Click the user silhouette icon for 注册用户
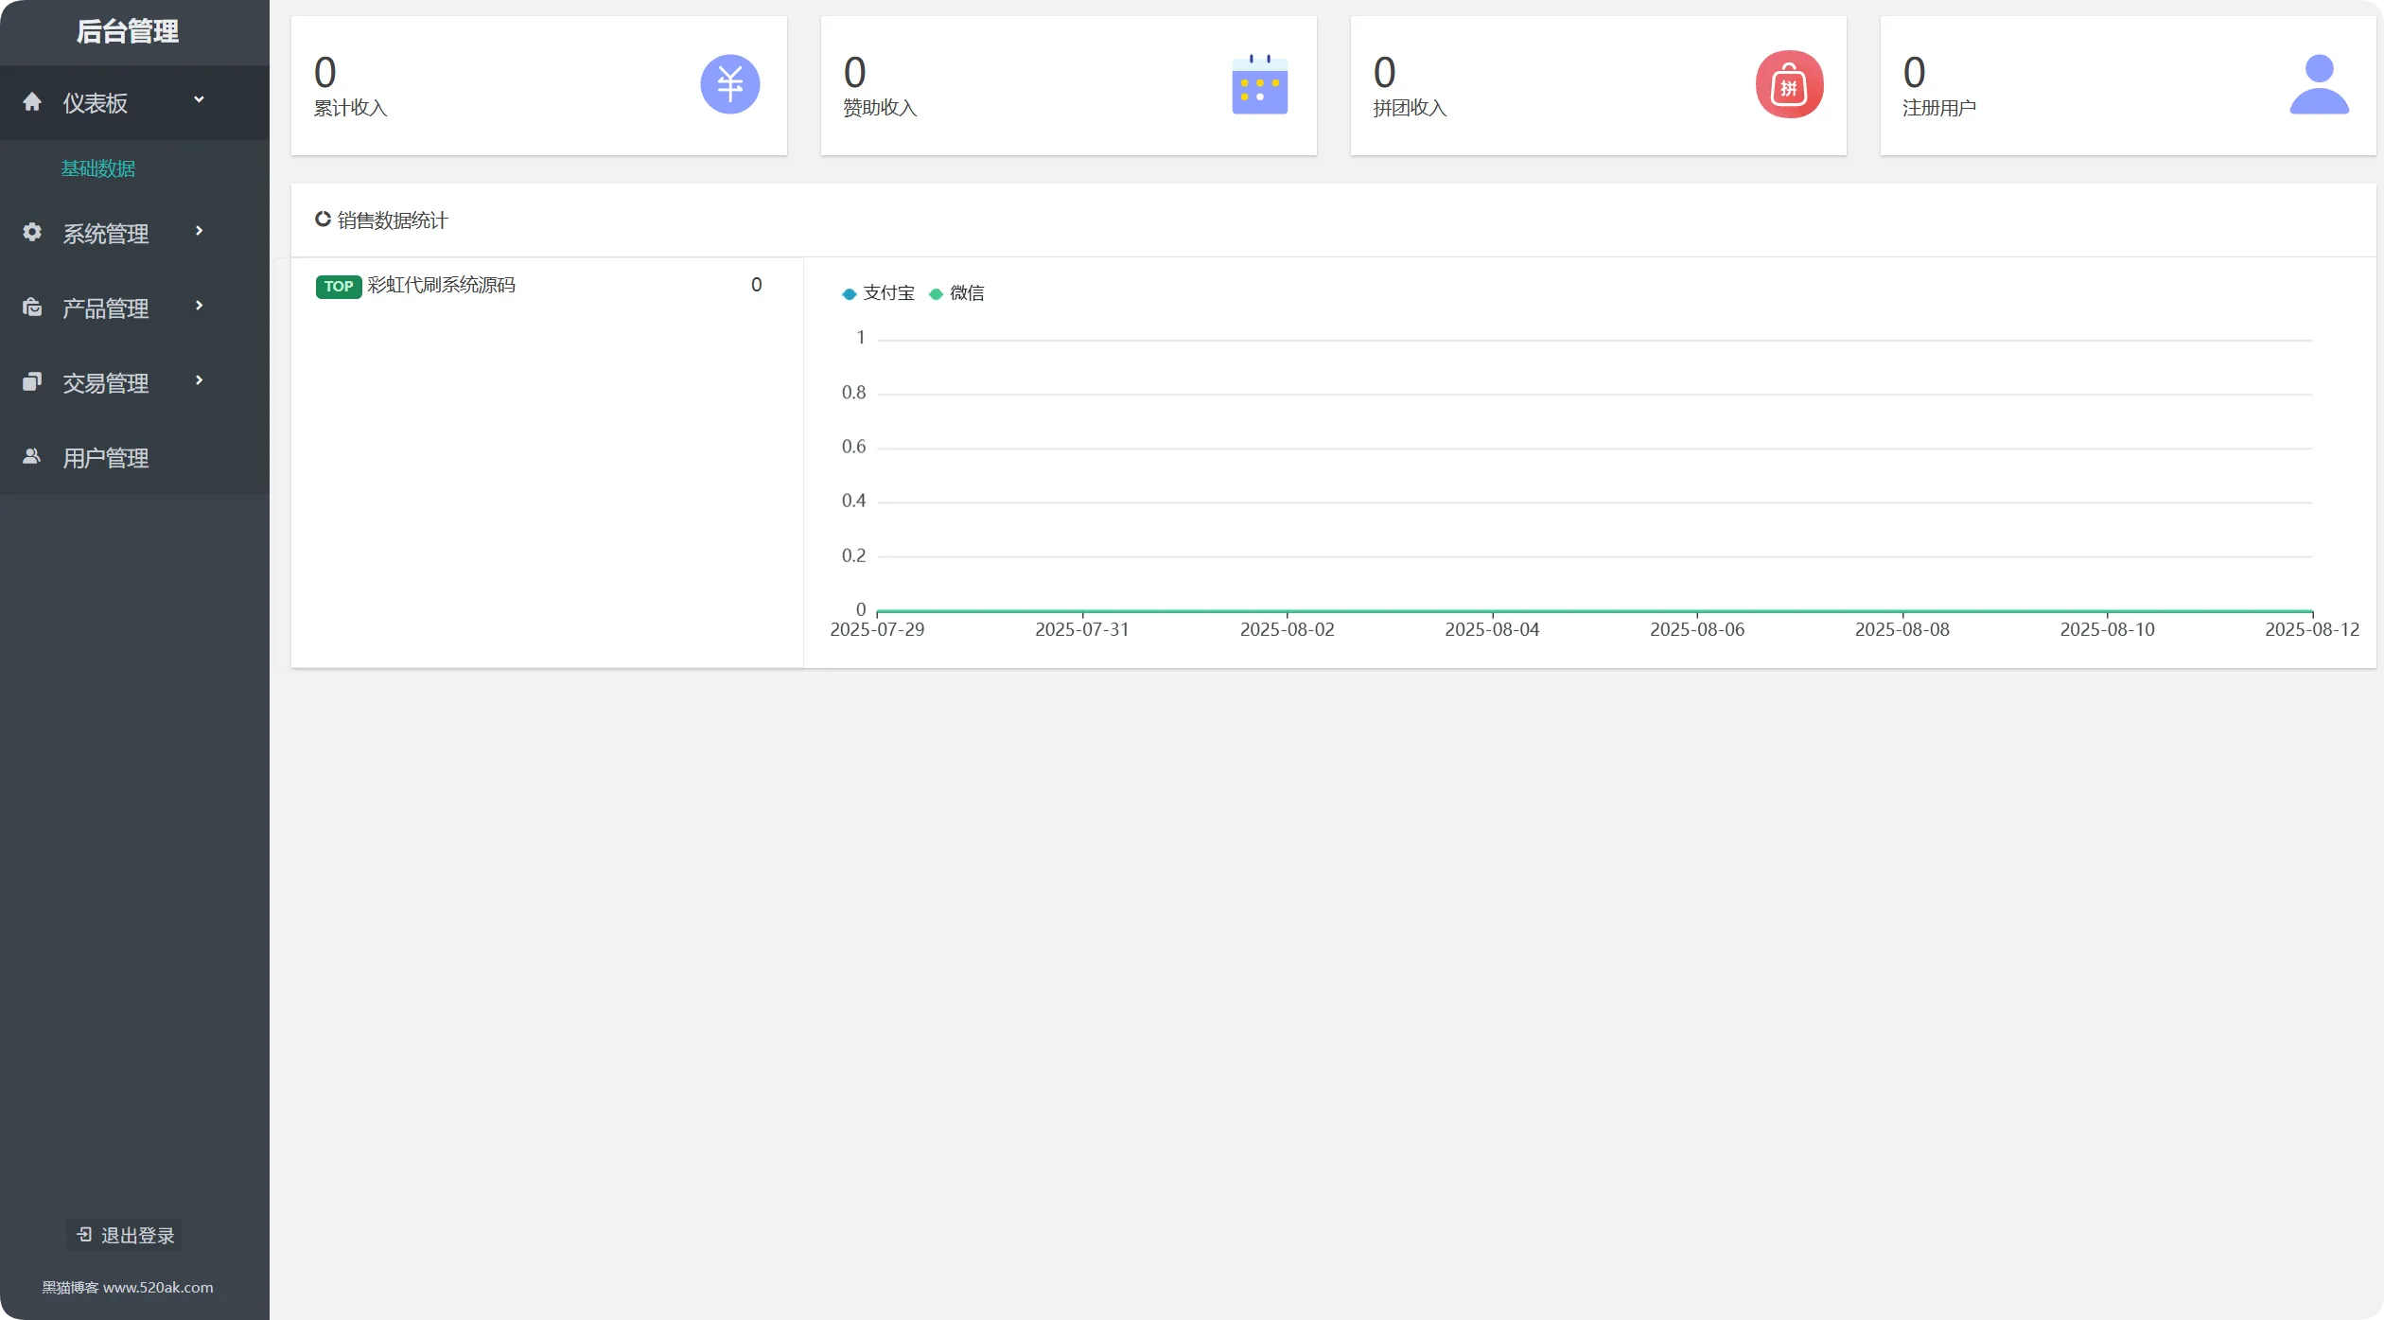Viewport: 2384px width, 1320px height. [2319, 84]
